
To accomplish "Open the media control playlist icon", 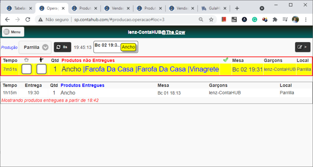I will pos(285,20).
